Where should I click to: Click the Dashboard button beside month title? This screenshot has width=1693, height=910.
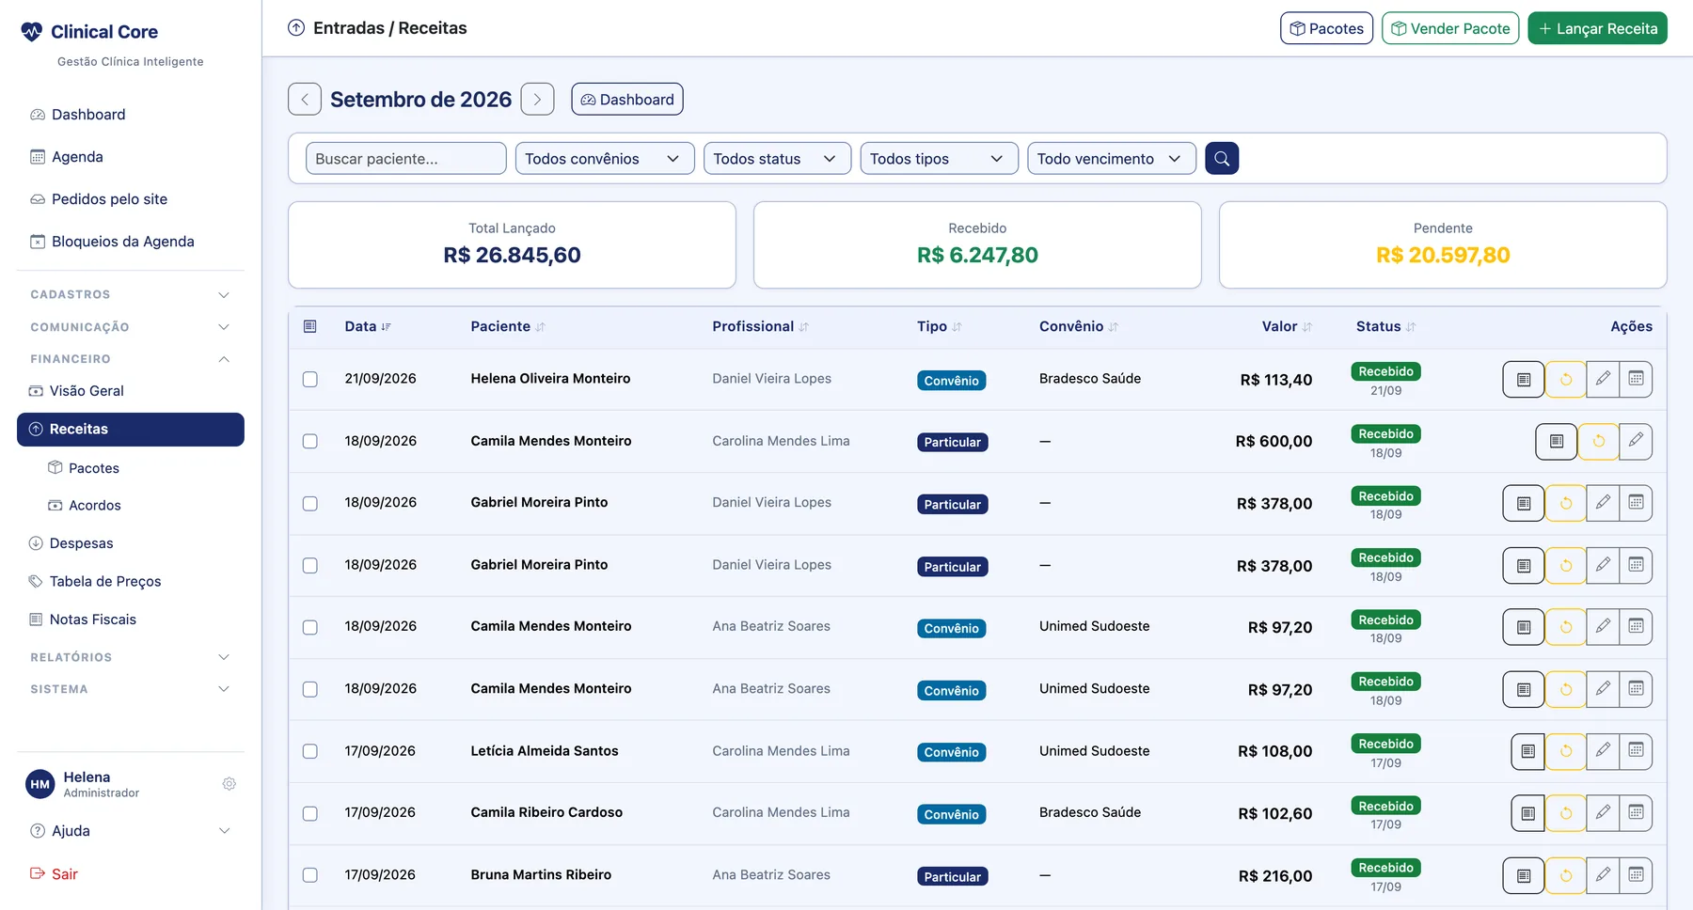click(627, 100)
